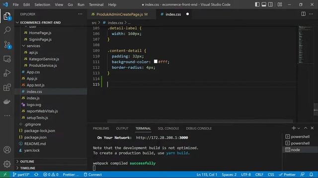Synchronize changes icon in status bar
The width and height of the screenshot is (318, 178).
click(36, 175)
